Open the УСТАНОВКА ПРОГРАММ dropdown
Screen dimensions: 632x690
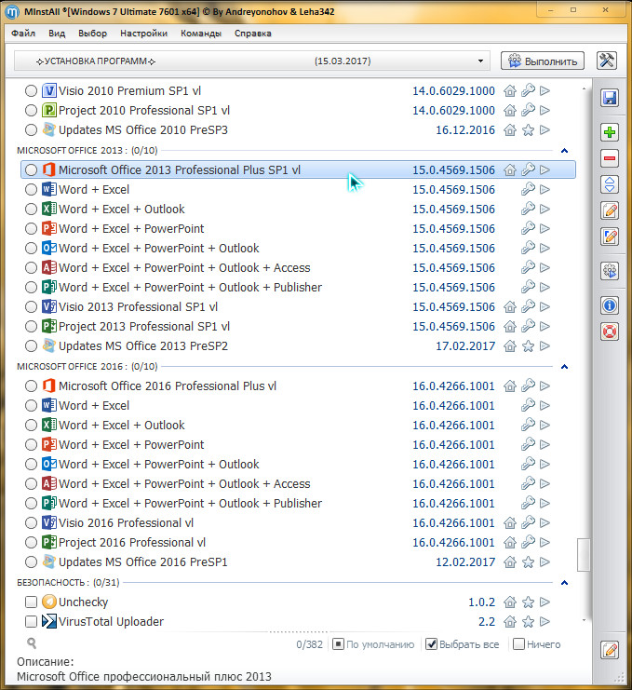251,61
